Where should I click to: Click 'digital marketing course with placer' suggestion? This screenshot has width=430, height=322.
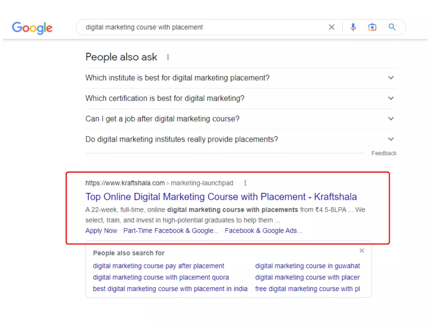307,278
